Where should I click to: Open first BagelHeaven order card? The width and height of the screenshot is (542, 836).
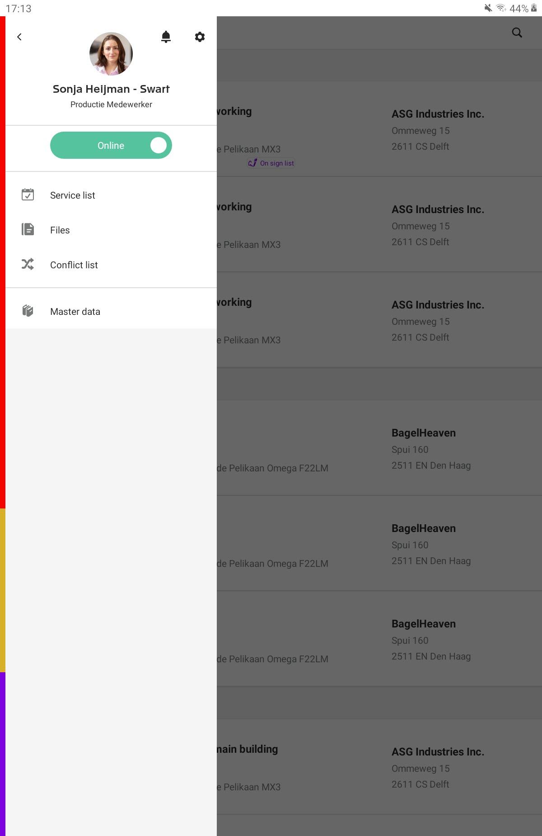(379, 448)
